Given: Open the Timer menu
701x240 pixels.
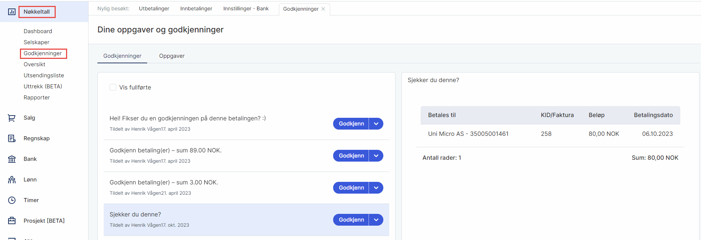Looking at the screenshot, I should coord(31,200).
